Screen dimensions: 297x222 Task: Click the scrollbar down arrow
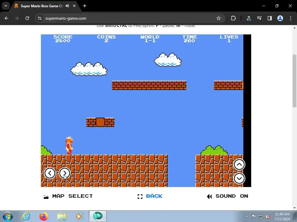point(295,208)
